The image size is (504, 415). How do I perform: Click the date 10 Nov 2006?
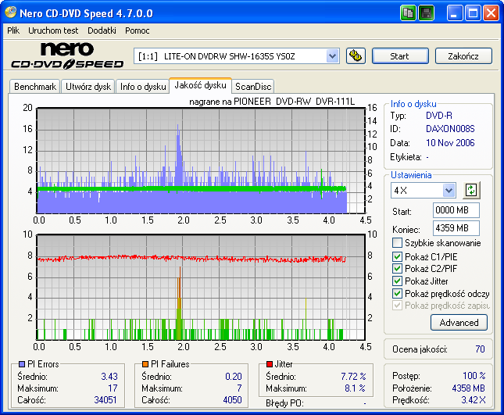point(450,143)
